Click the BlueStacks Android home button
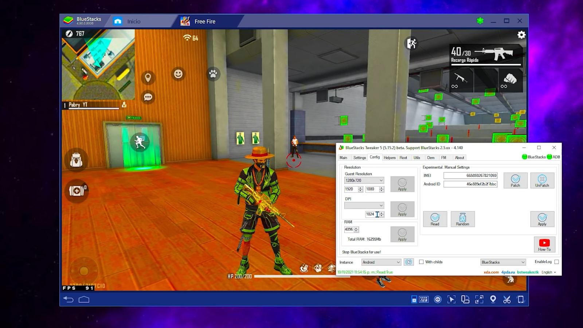The height and width of the screenshot is (328, 583). pos(84,300)
